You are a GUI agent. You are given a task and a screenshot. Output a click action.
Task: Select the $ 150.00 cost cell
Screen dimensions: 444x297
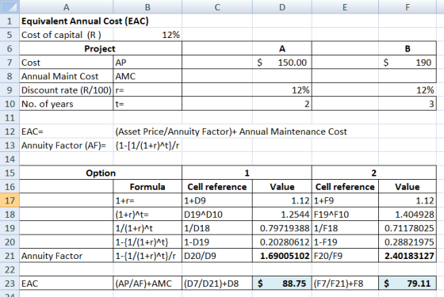(x=282, y=63)
